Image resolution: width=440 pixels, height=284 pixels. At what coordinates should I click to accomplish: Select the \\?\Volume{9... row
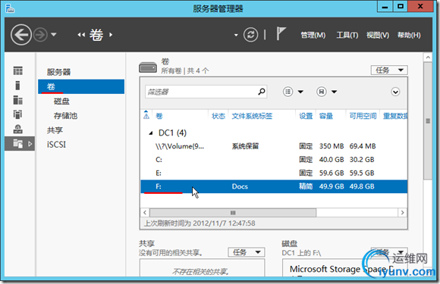click(x=274, y=146)
